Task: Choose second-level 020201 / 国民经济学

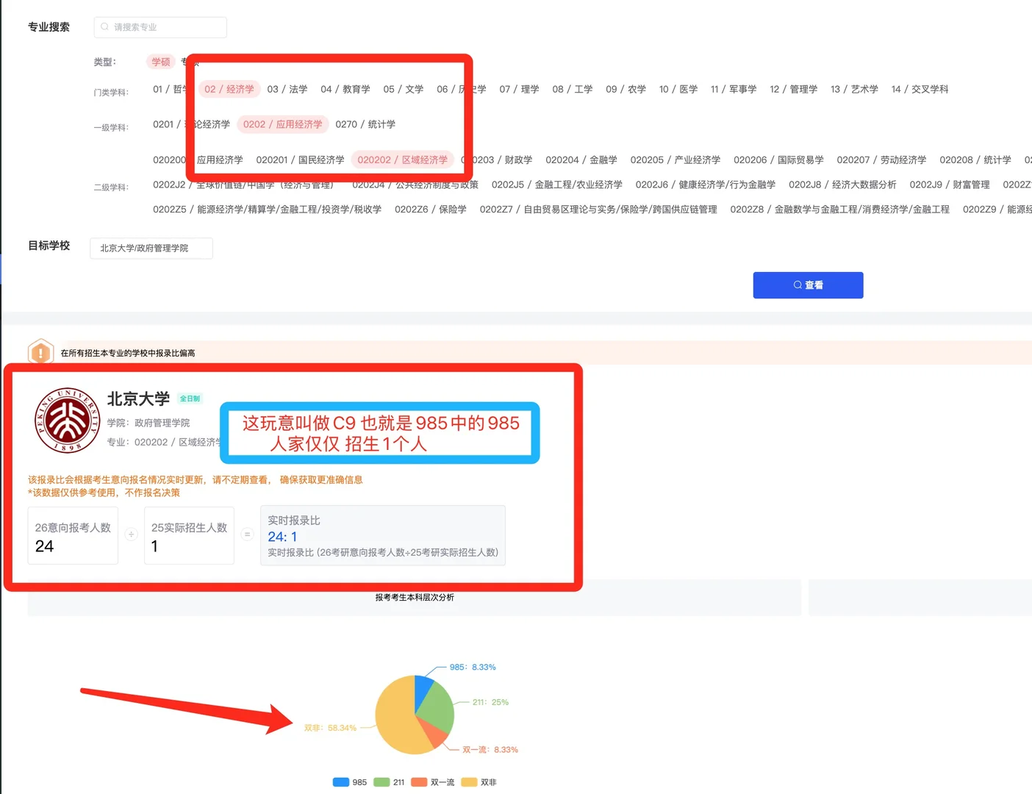Action: [x=300, y=160]
